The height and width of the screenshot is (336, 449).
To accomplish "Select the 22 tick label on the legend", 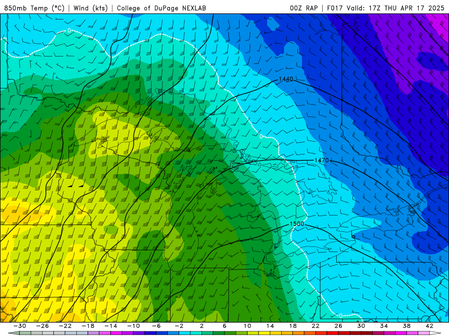I will (x=315, y=326).
